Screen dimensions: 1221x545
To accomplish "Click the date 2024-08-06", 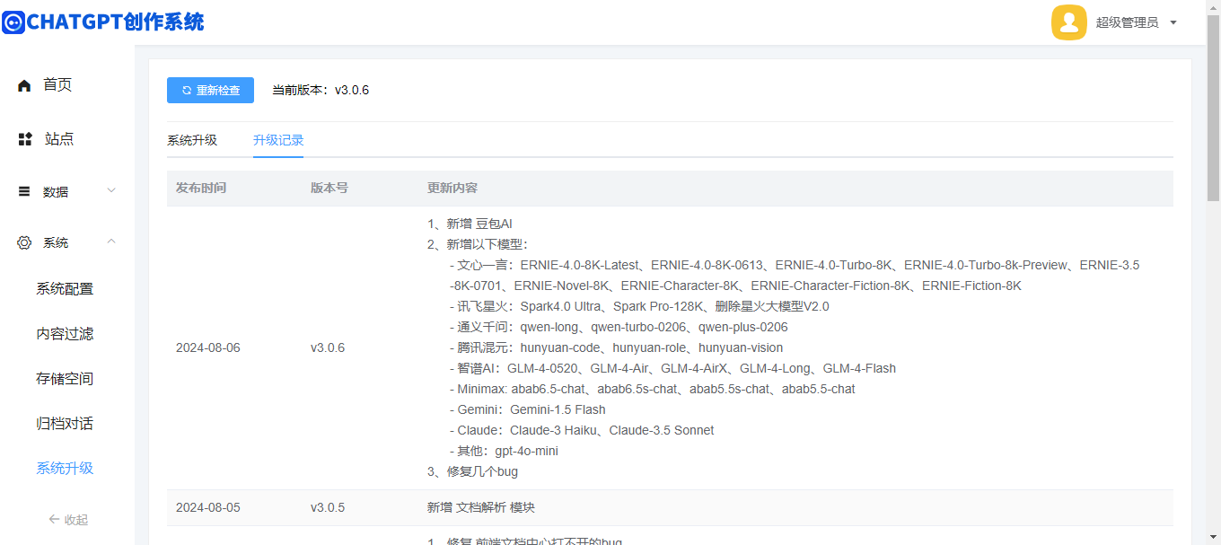I will (x=208, y=348).
